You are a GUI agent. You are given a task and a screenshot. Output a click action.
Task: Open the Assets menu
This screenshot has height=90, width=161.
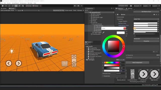pos(9,3)
